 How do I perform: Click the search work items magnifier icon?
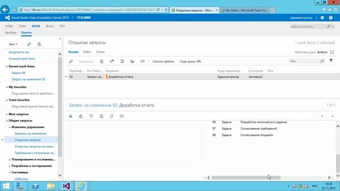[x=329, y=27]
